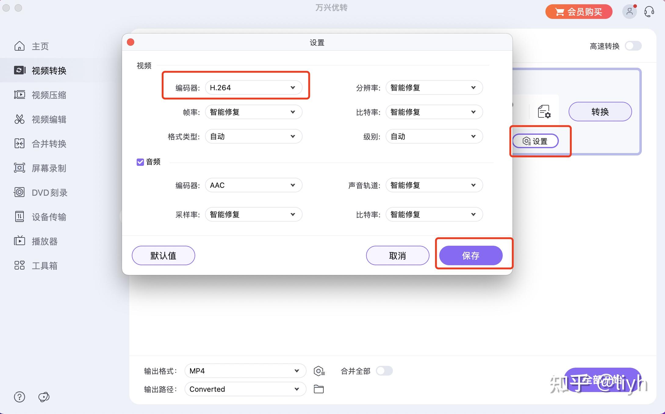
Task: Click 默认值 to restore defaults
Action: click(x=163, y=255)
